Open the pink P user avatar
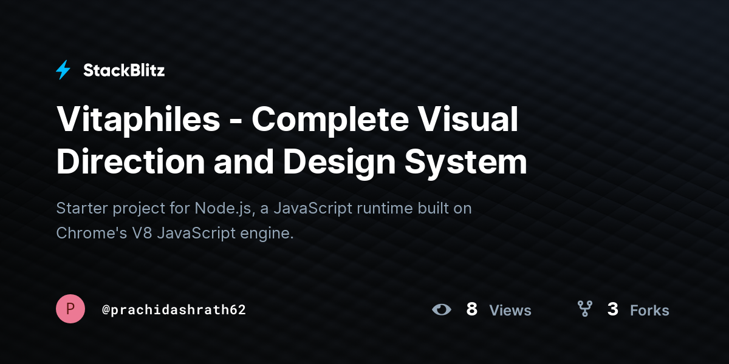This screenshot has height=364, width=729. click(x=70, y=309)
